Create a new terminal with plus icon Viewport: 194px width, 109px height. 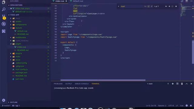[x=172, y=84]
